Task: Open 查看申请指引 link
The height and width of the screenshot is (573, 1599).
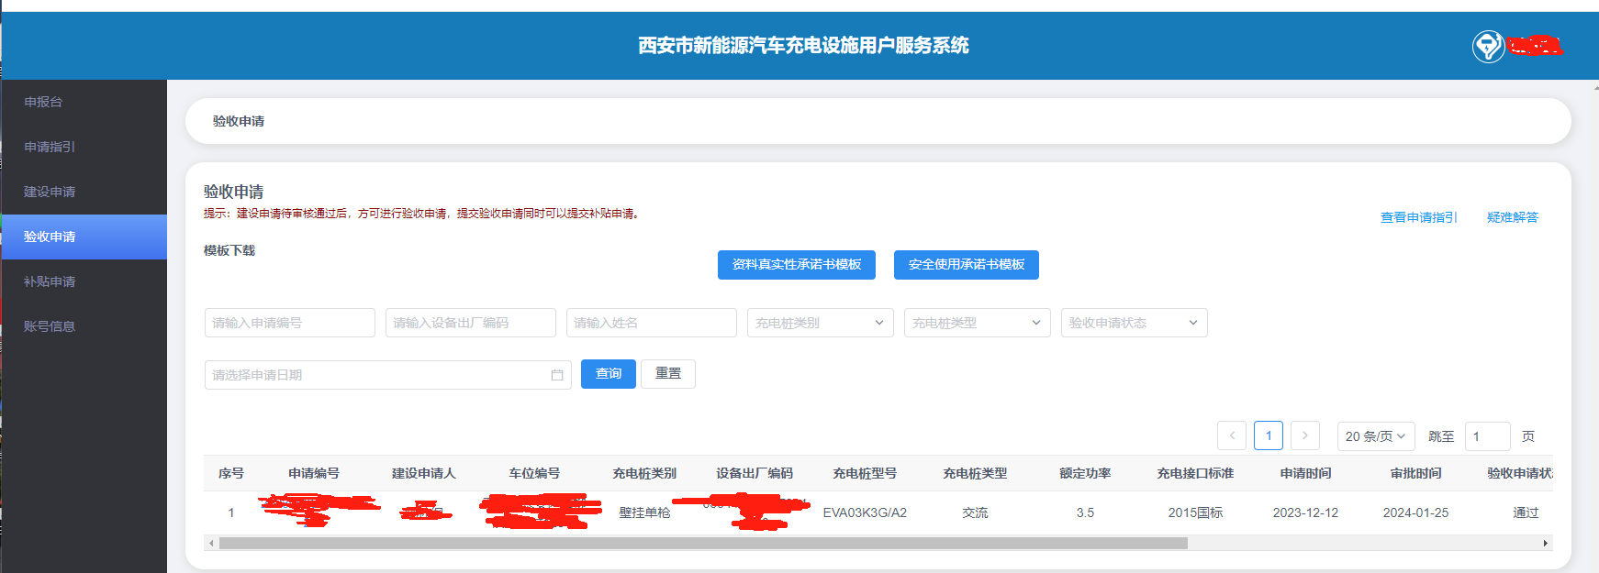Action: [x=1418, y=217]
